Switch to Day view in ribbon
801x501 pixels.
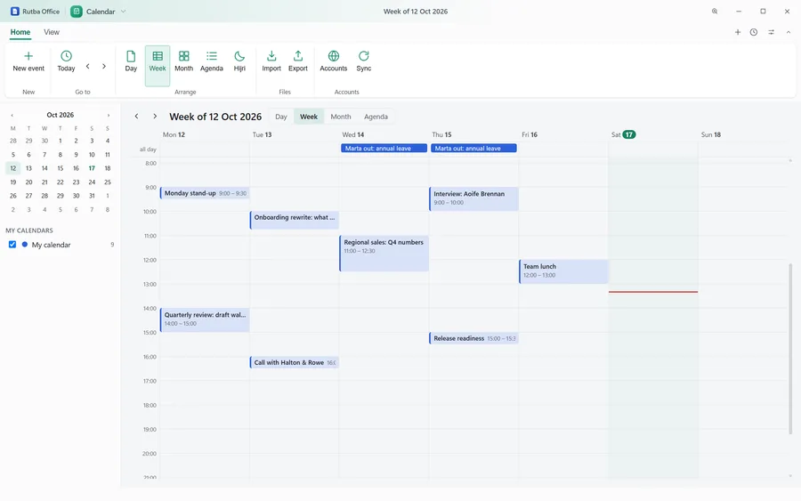click(x=131, y=61)
